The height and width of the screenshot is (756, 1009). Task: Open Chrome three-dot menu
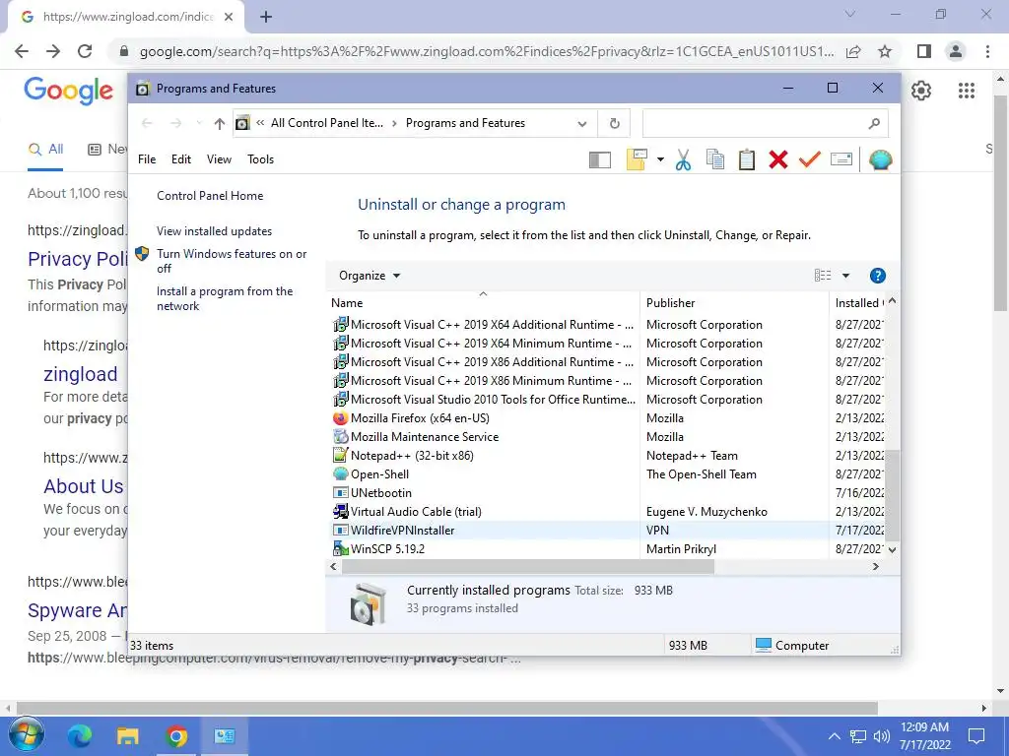[x=987, y=51]
